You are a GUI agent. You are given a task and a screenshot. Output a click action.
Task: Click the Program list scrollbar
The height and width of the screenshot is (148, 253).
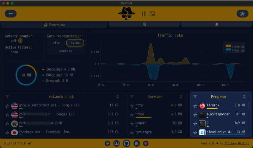click(x=249, y=105)
